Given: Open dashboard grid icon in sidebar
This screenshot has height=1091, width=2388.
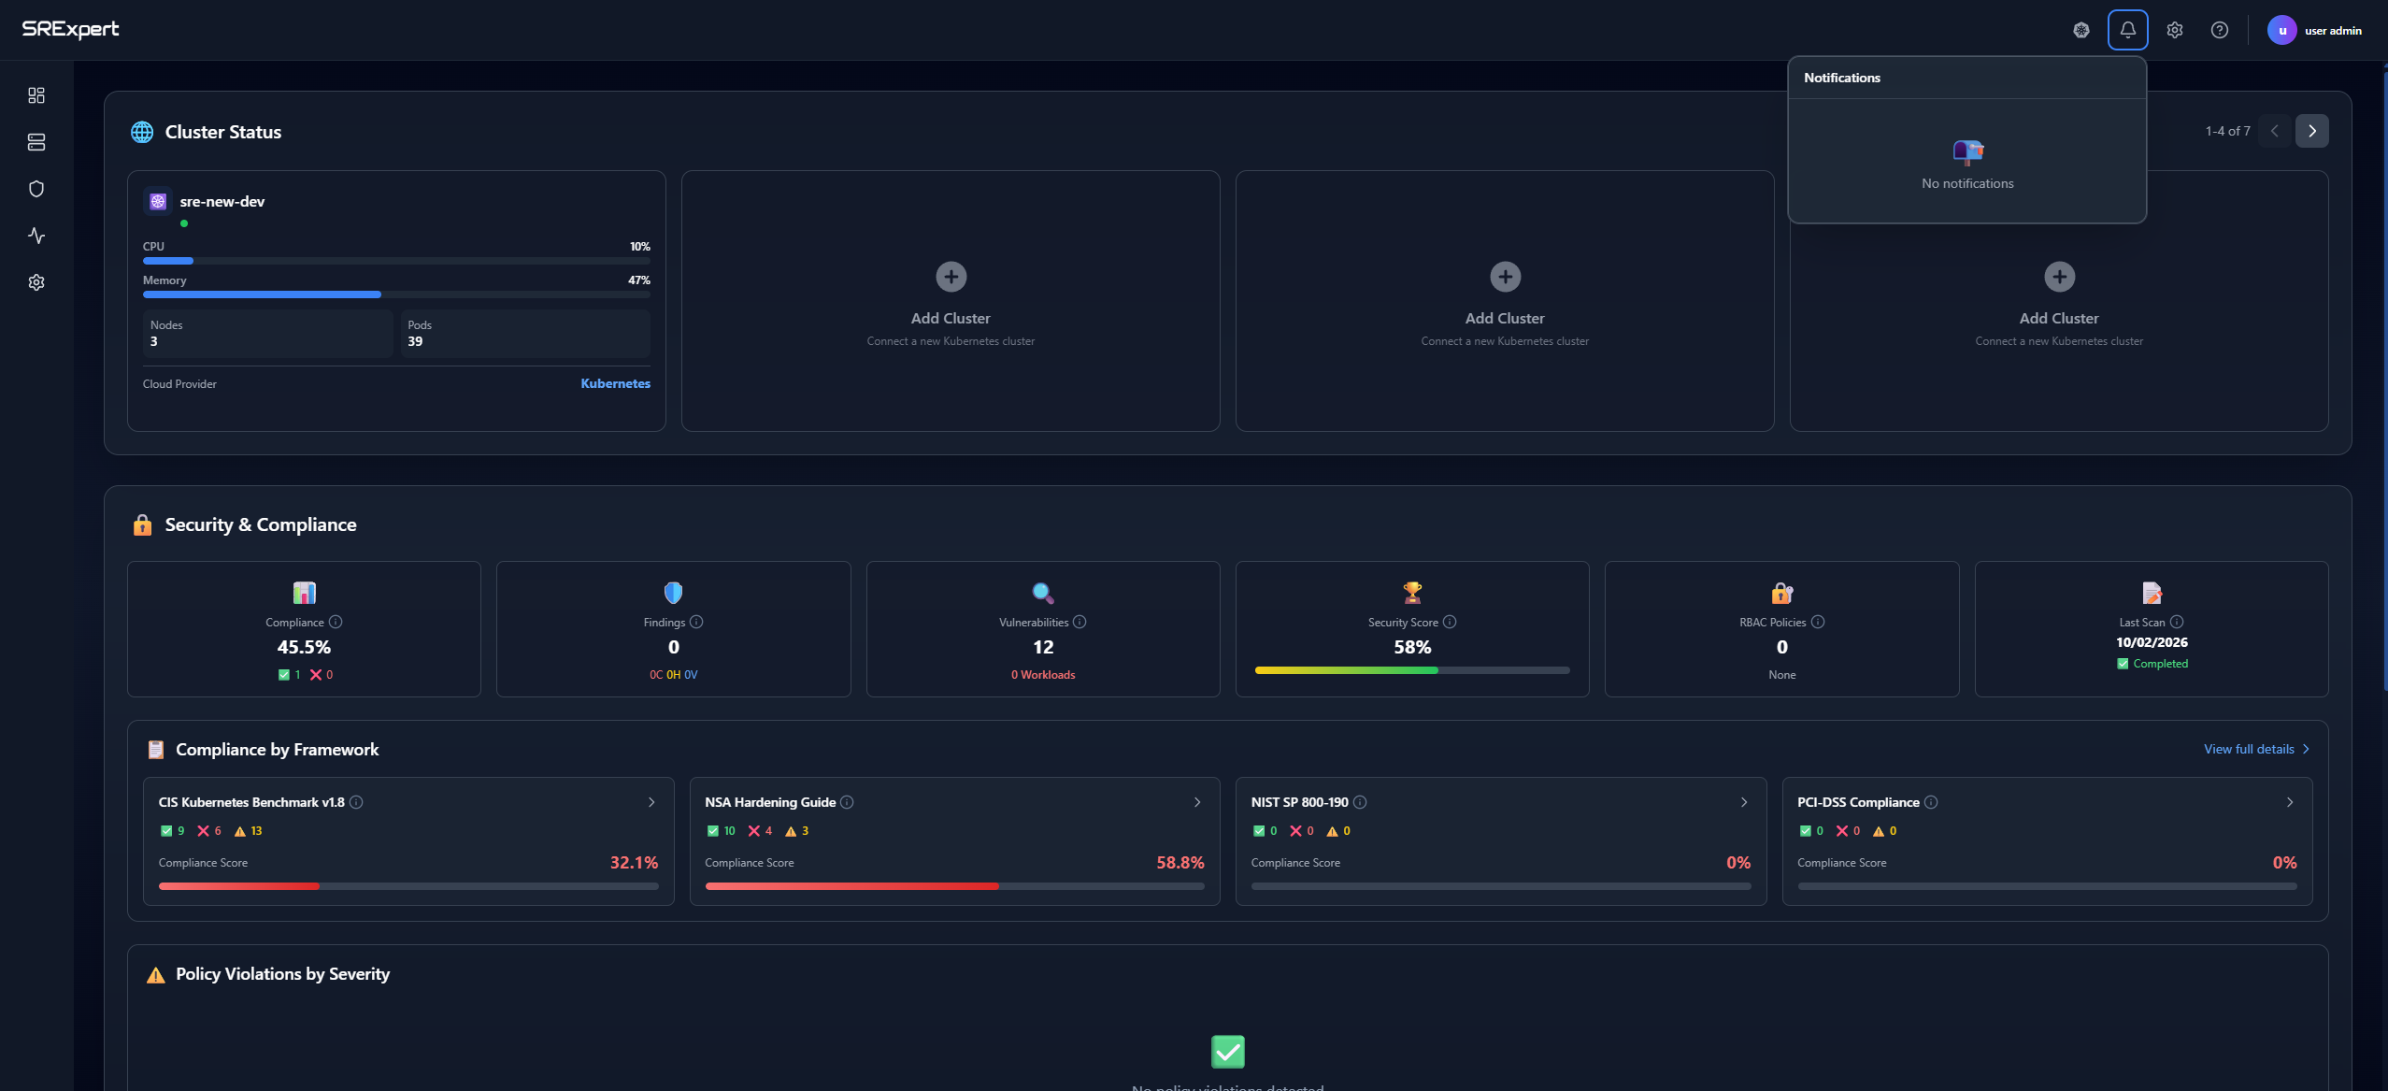Looking at the screenshot, I should pos(36,95).
